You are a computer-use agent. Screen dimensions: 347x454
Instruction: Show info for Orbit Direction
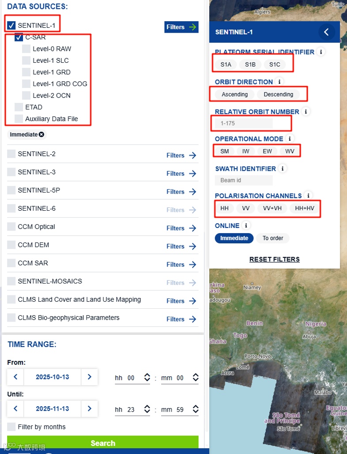tap(279, 82)
